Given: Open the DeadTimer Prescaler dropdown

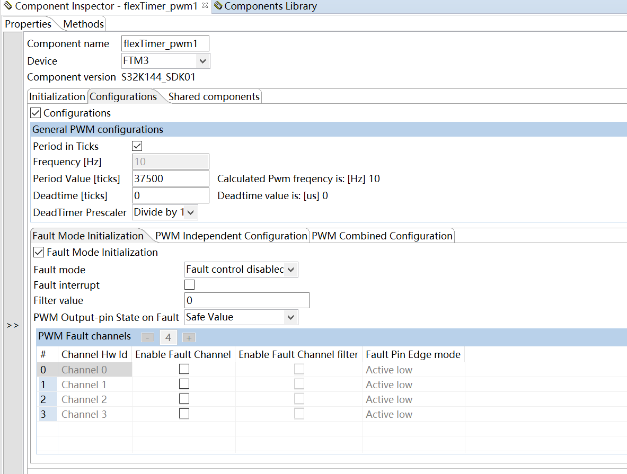Looking at the screenshot, I should coord(165,212).
